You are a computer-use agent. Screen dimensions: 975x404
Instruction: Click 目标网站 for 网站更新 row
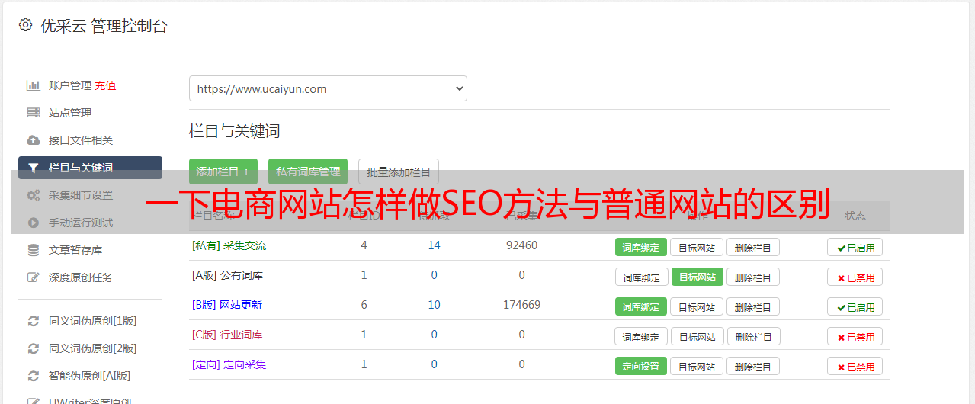(697, 306)
